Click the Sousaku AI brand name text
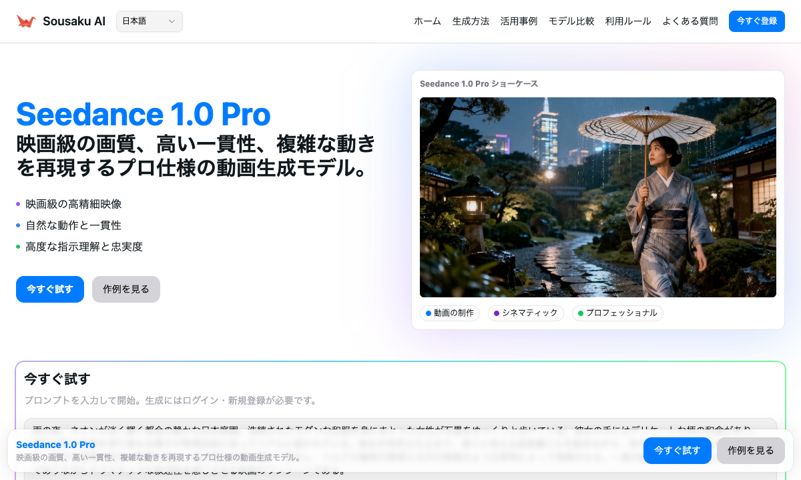The height and width of the screenshot is (480, 801). [74, 21]
